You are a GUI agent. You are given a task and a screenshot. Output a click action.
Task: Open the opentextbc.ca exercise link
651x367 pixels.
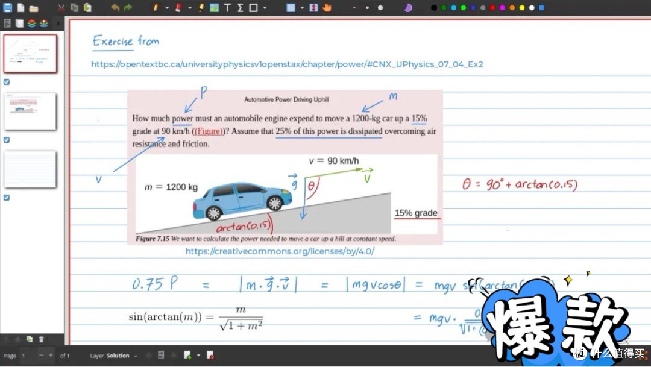[287, 64]
